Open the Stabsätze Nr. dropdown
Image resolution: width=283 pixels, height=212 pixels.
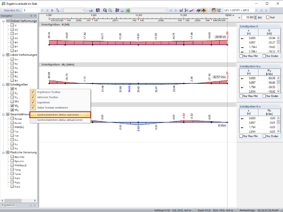click(42, 10)
